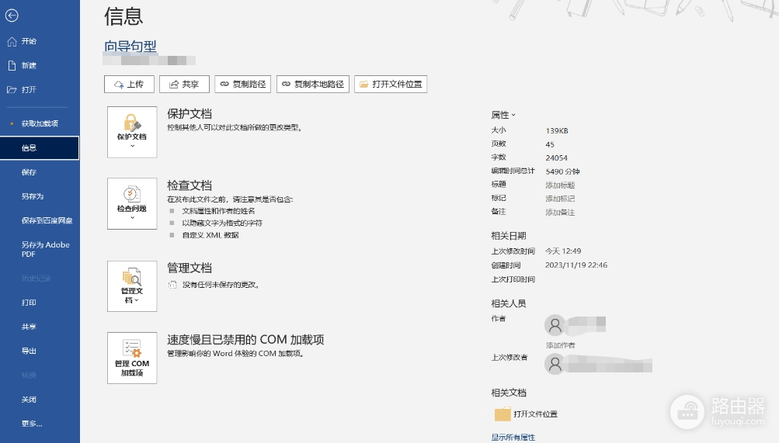779x443 pixels.
Task: Click 添加标记 field to add tags
Action: click(560, 199)
